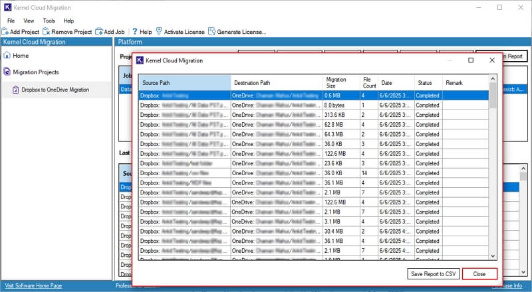The image size is (532, 292).
Task: Click the 64.3 MB migration size cell
Action: point(341,135)
